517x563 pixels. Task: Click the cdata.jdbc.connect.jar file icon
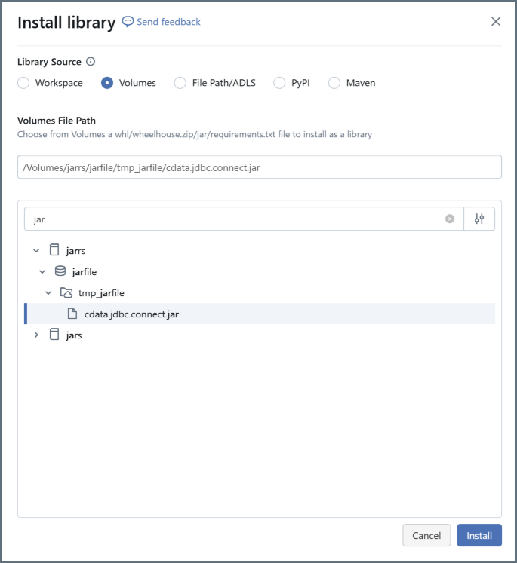coord(73,314)
